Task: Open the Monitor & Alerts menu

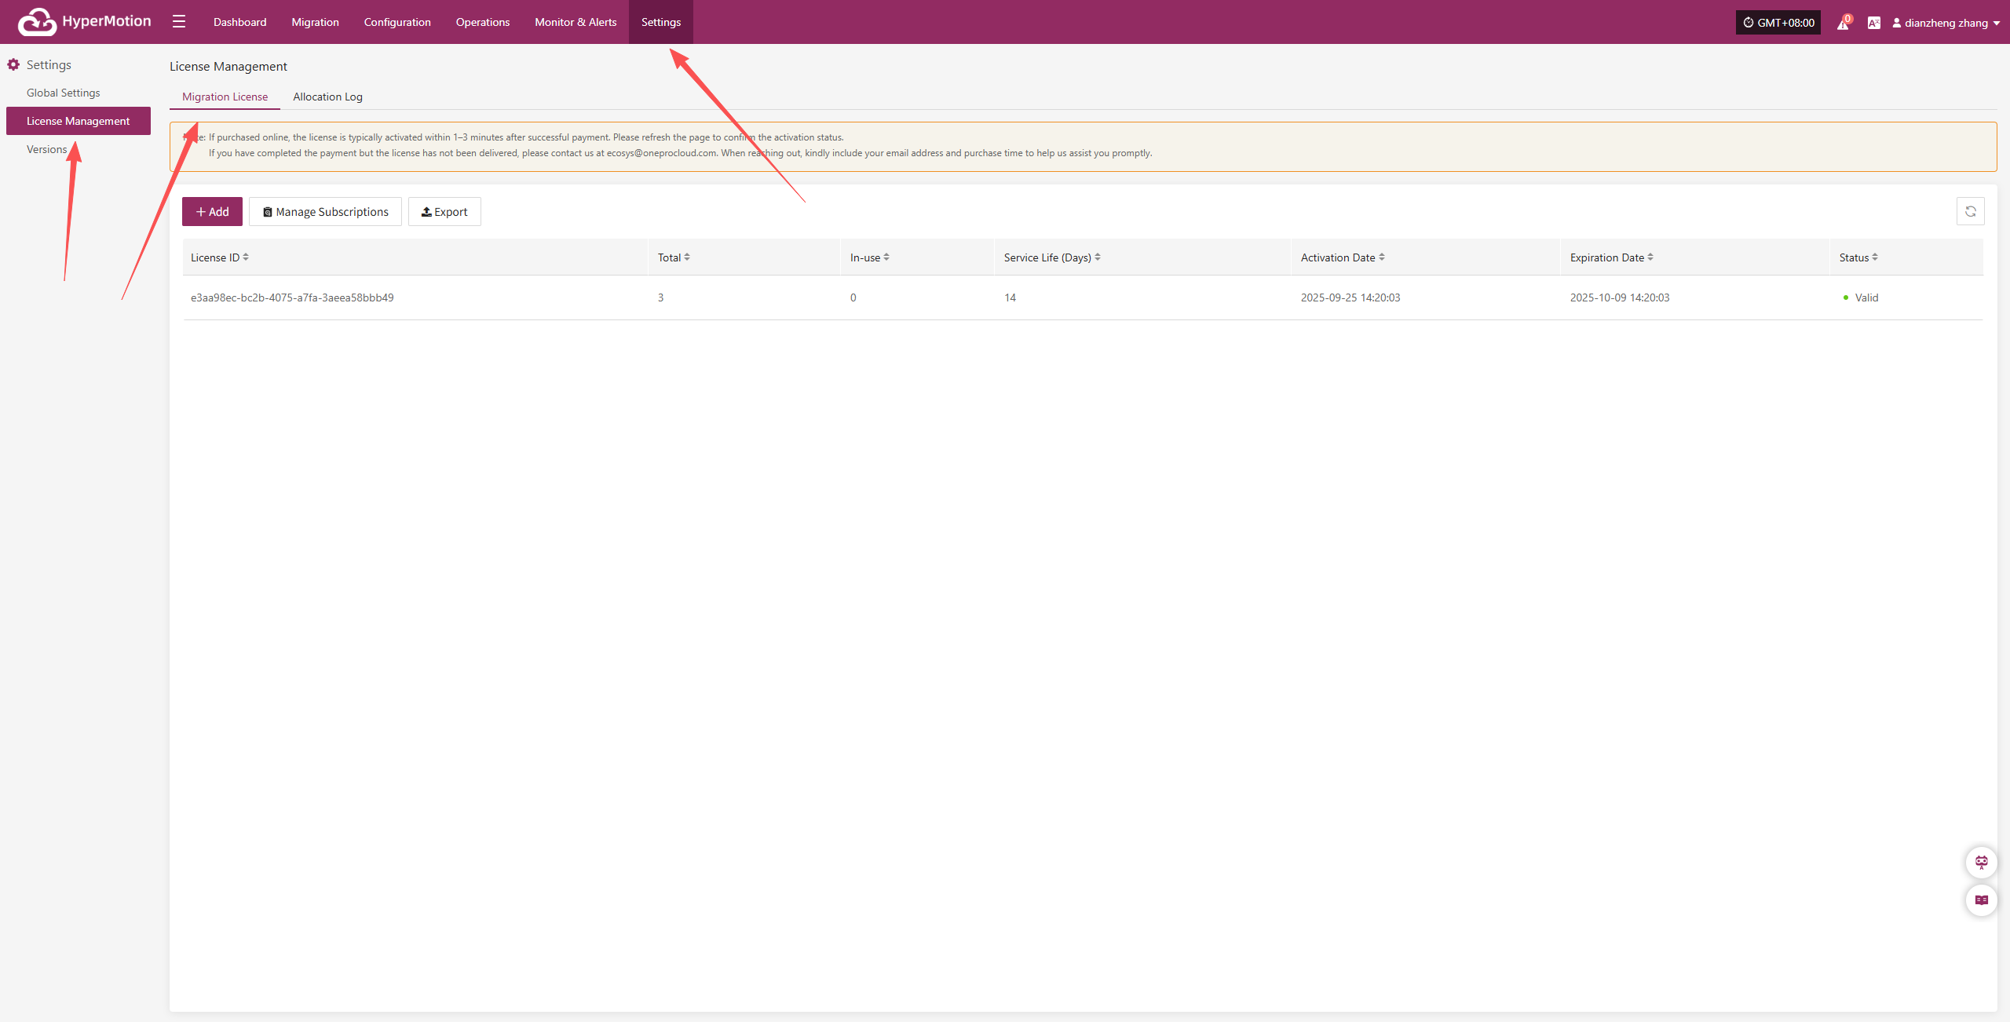Action: (576, 22)
